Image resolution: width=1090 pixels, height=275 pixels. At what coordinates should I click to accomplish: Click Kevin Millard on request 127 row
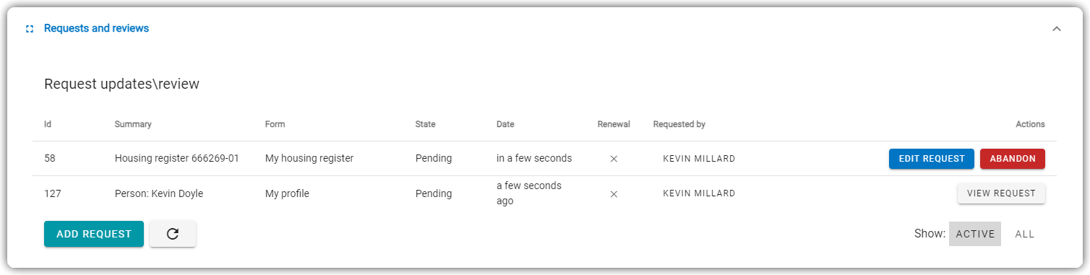pyautogui.click(x=699, y=193)
